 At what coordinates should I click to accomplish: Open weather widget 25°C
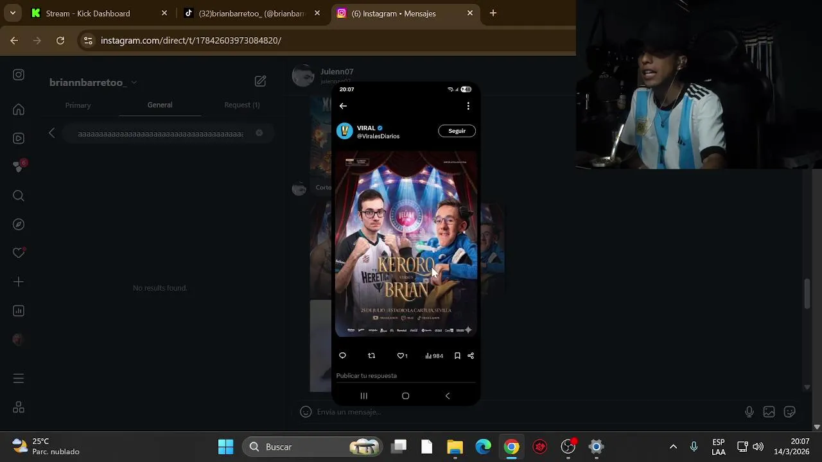45,447
